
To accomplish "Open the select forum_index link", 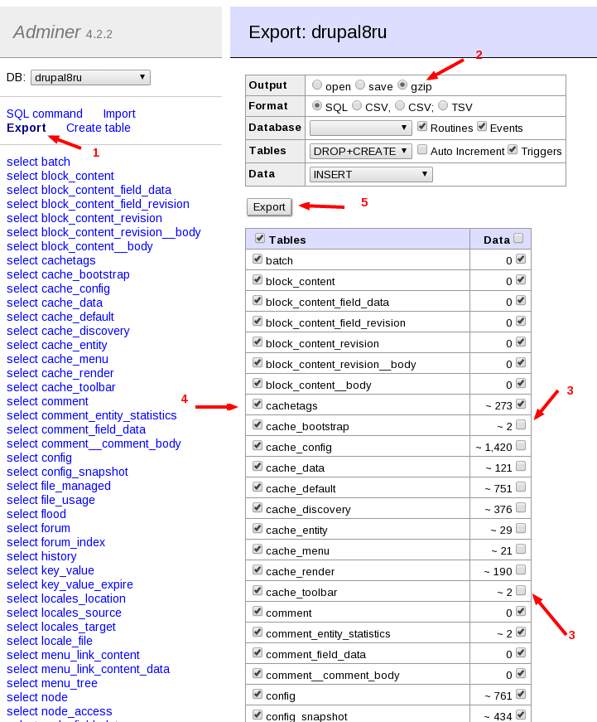I will [x=55, y=542].
